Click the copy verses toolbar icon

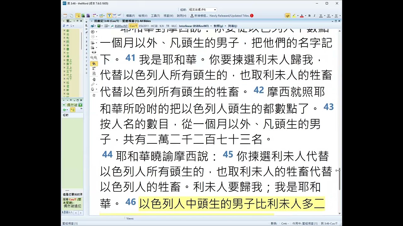point(71,16)
